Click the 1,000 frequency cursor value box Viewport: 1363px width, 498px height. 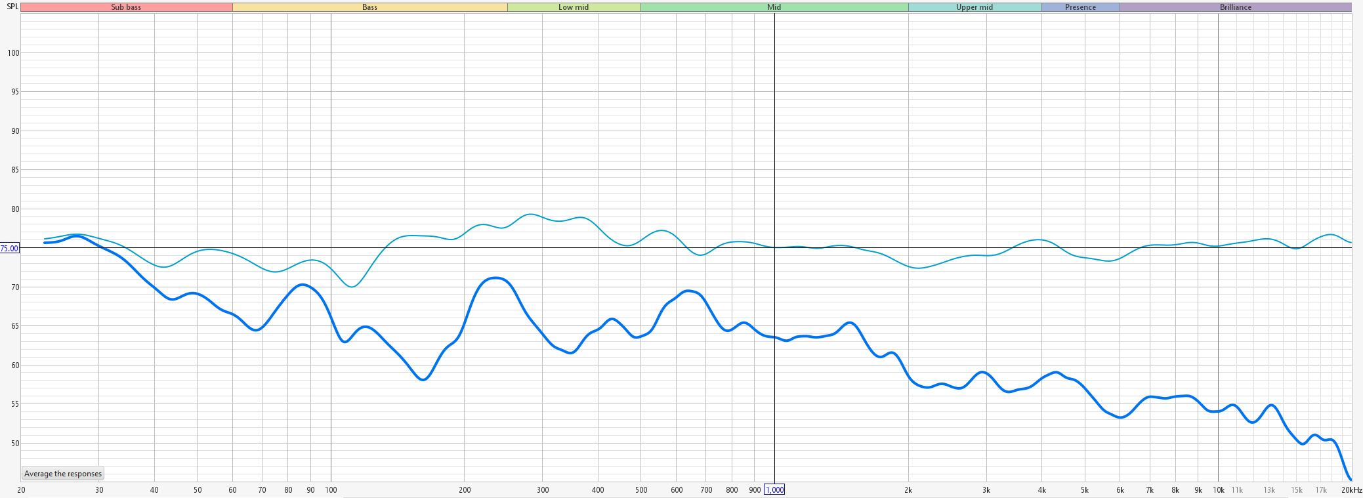[774, 490]
